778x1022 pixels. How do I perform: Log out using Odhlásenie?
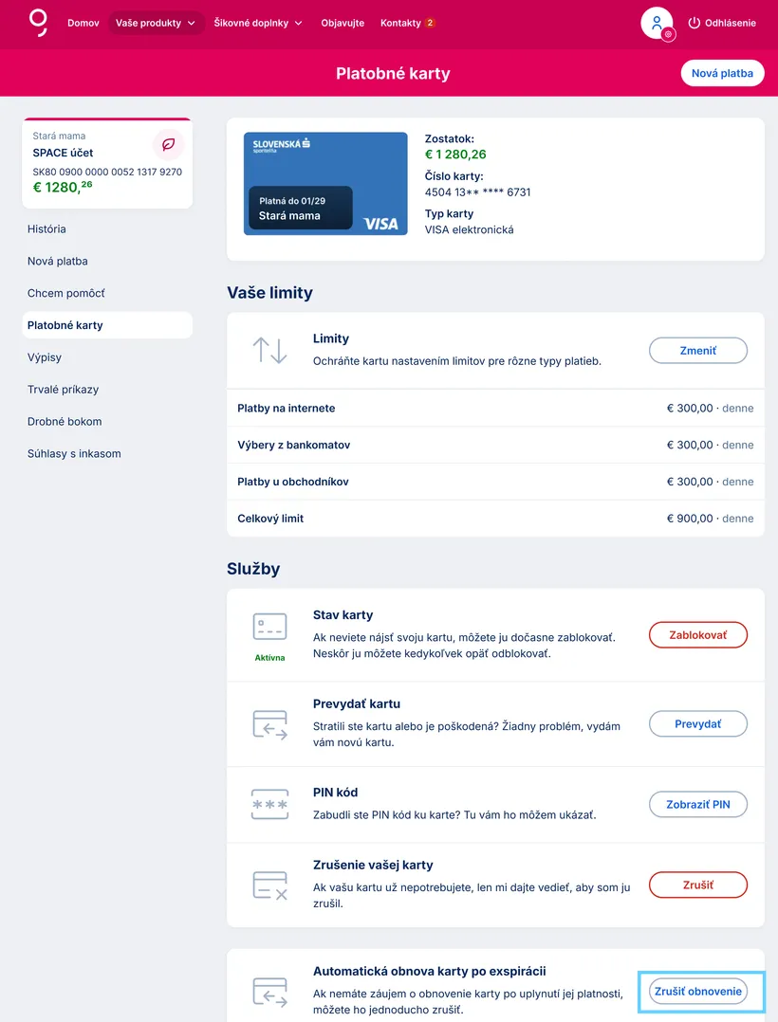[721, 23]
